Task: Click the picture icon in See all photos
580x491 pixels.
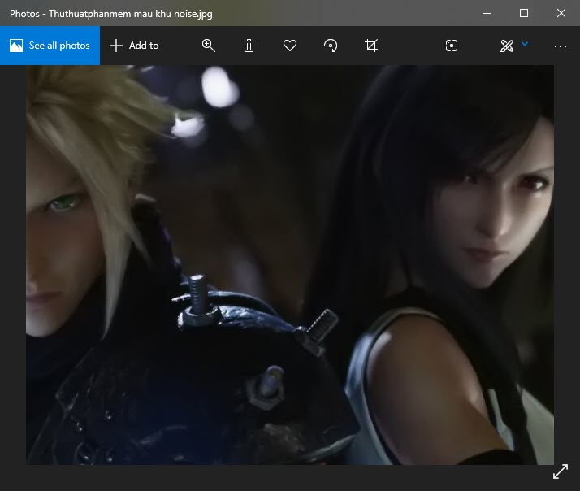Action: [x=16, y=46]
